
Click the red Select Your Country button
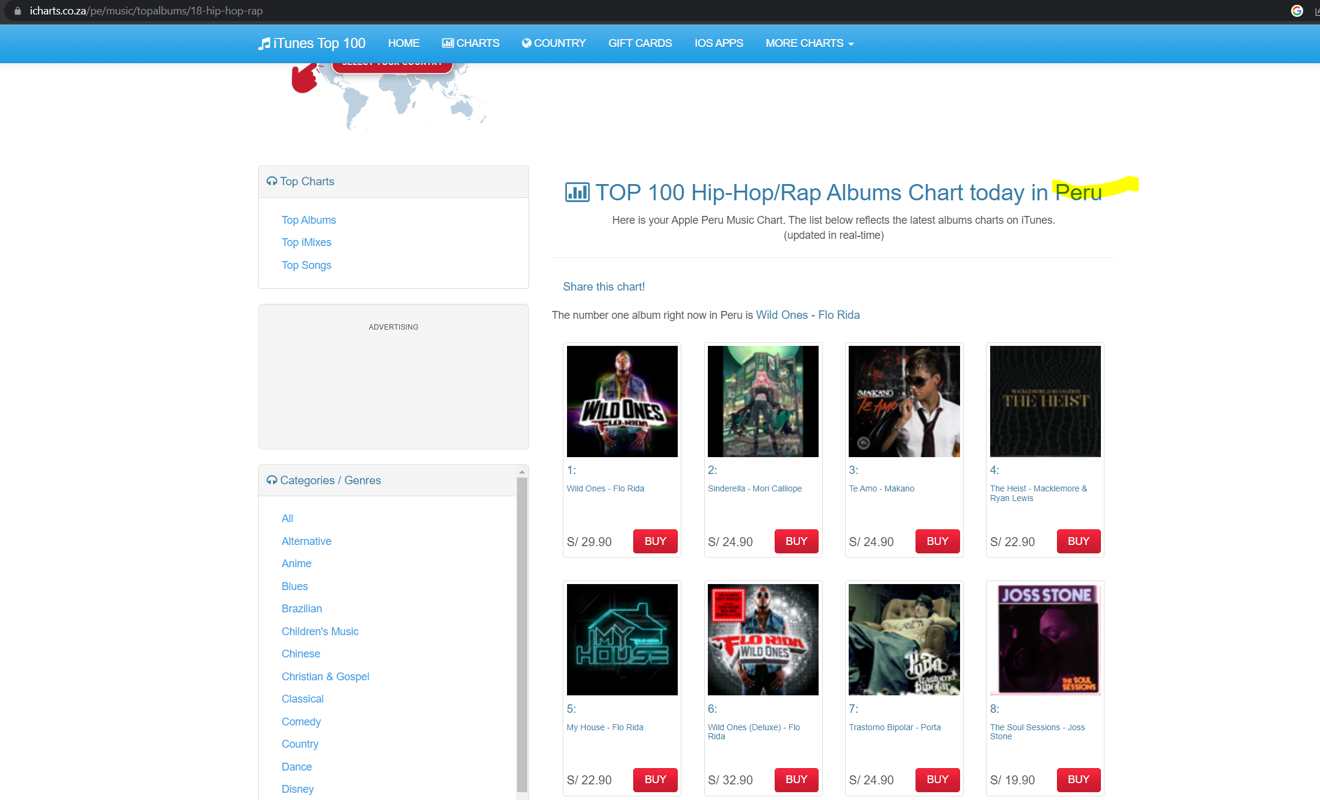click(x=392, y=67)
